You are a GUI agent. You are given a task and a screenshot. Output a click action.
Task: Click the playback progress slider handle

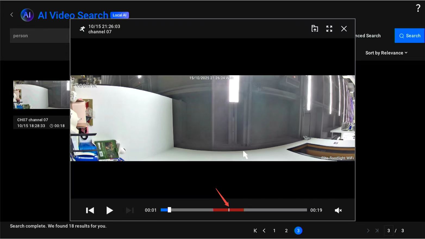point(169,210)
